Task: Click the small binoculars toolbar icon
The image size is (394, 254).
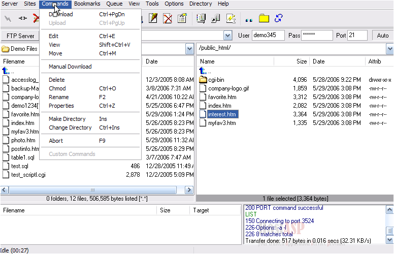Action: [249, 20]
